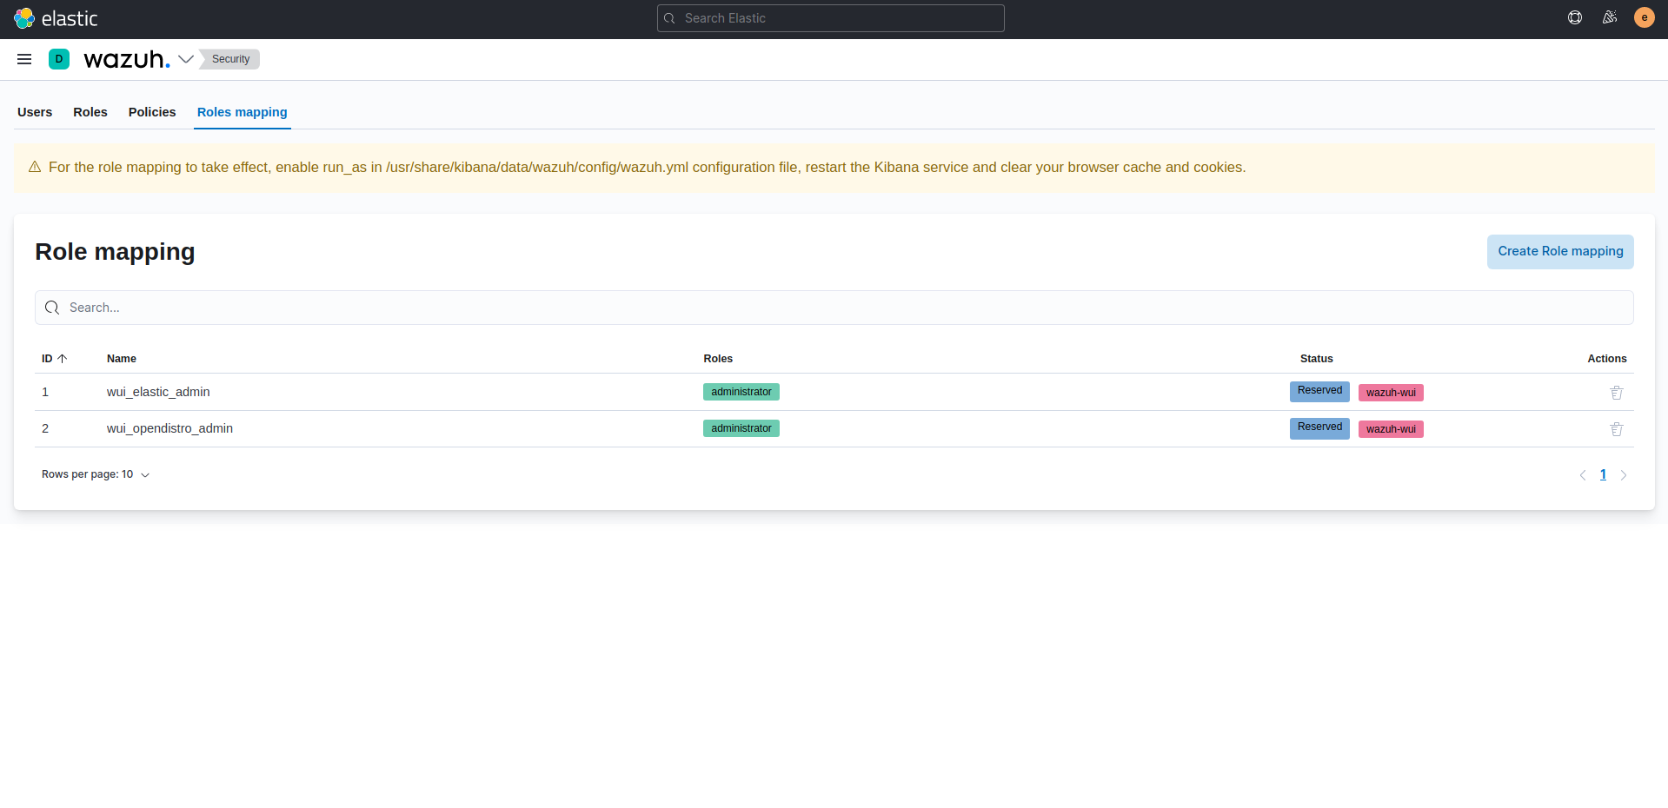Click the Reserved badge for wui_elastic_admin
This screenshot has height=808, width=1668.
tap(1319, 391)
